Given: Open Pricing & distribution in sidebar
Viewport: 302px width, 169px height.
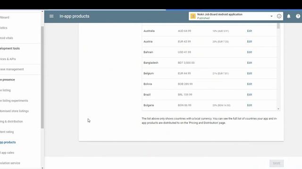Looking at the screenshot, I should pyautogui.click(x=11, y=122).
